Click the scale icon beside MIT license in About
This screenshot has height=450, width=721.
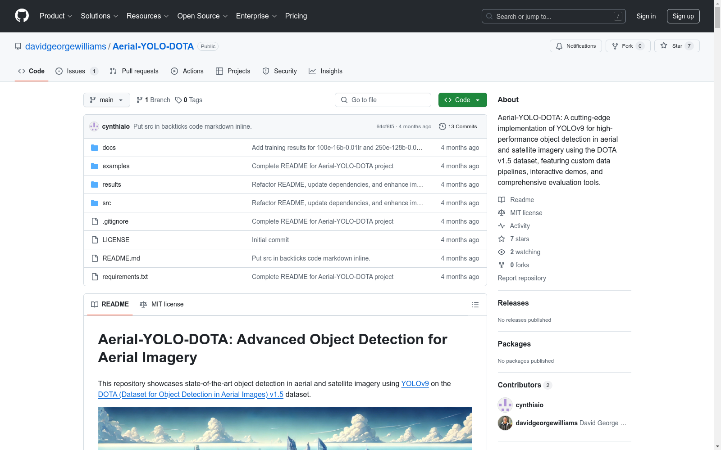pos(502,213)
